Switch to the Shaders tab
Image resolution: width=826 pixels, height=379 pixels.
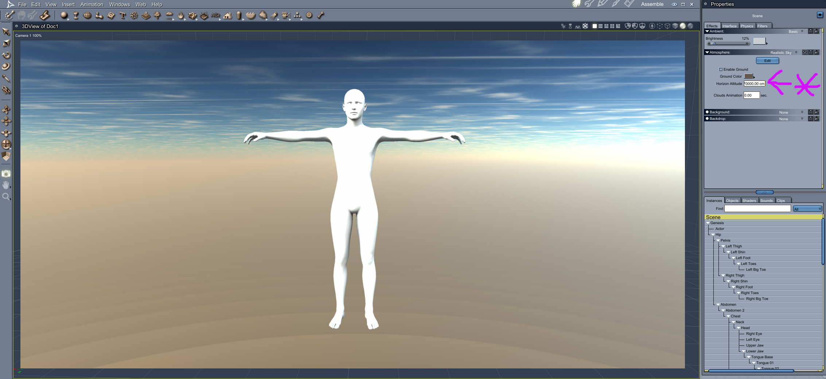[x=749, y=200]
